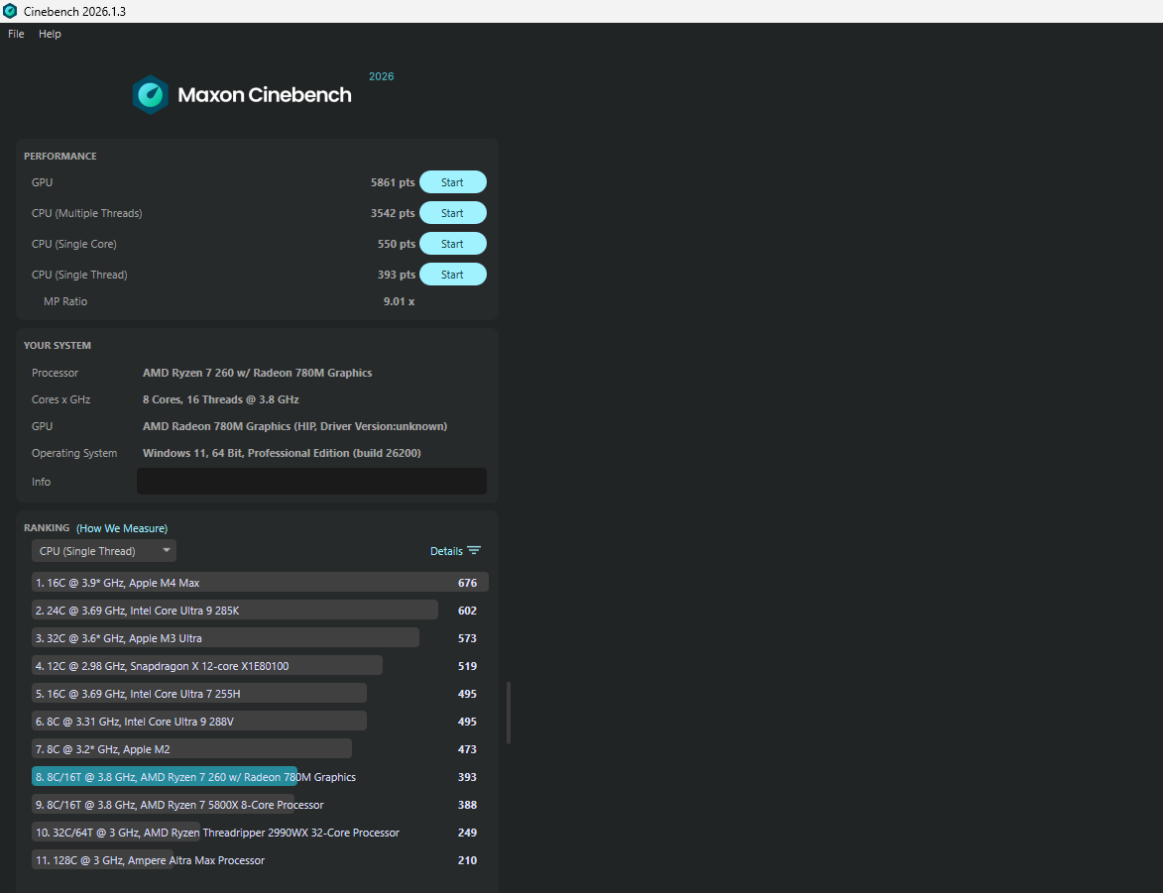Click the ranking dropdown arrow
The image size is (1163, 893).
pos(167,550)
